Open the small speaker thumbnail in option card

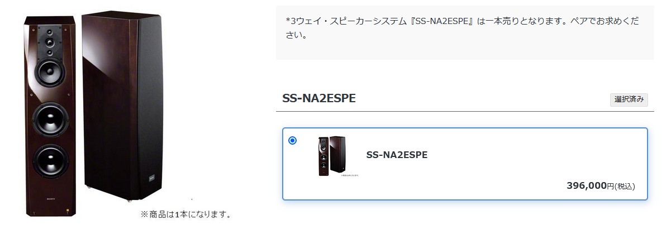tap(332, 156)
